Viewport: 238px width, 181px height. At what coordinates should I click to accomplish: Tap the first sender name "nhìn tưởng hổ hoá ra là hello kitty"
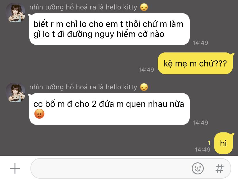(x=83, y=7)
